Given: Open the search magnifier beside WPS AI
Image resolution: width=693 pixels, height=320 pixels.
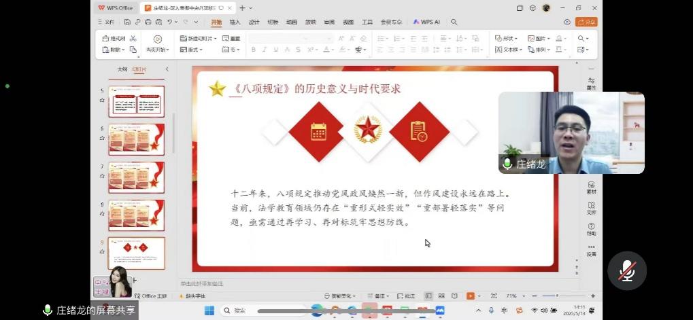Looking at the screenshot, I should click(454, 22).
